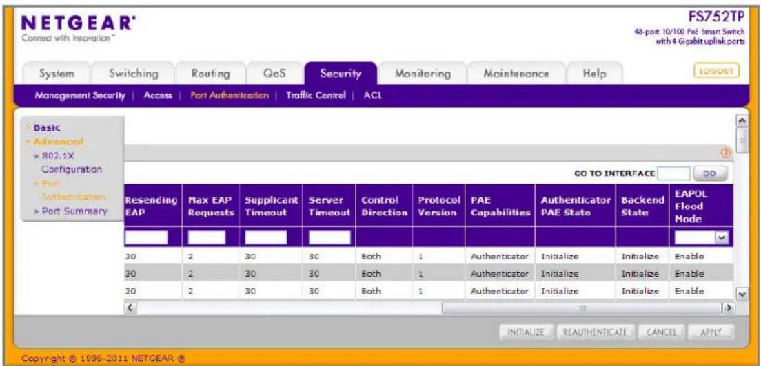The width and height of the screenshot is (761, 366).
Task: Click Both in the first table row
Action: click(x=370, y=256)
